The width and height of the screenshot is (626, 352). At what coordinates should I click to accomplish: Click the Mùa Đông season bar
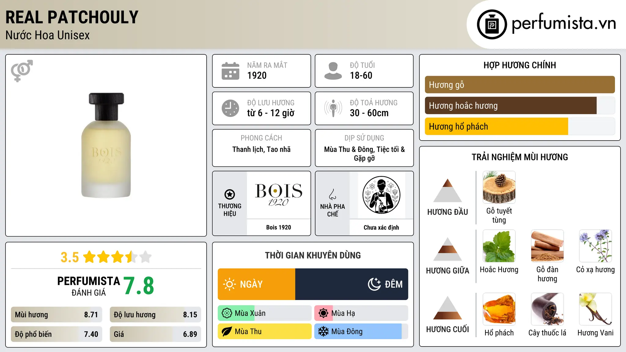[x=361, y=332]
